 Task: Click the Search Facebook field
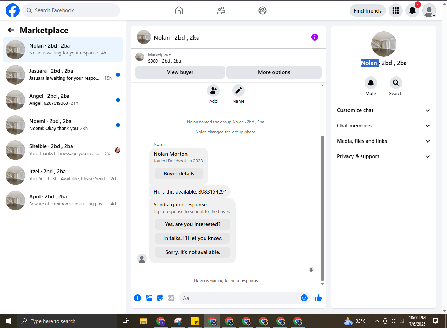pos(71,10)
